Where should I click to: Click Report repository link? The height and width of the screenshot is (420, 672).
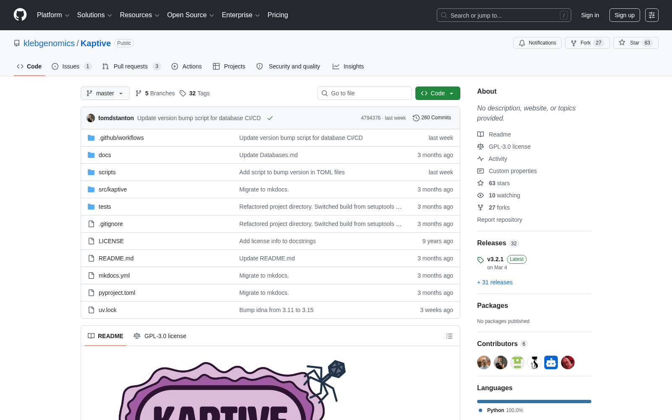(x=500, y=220)
